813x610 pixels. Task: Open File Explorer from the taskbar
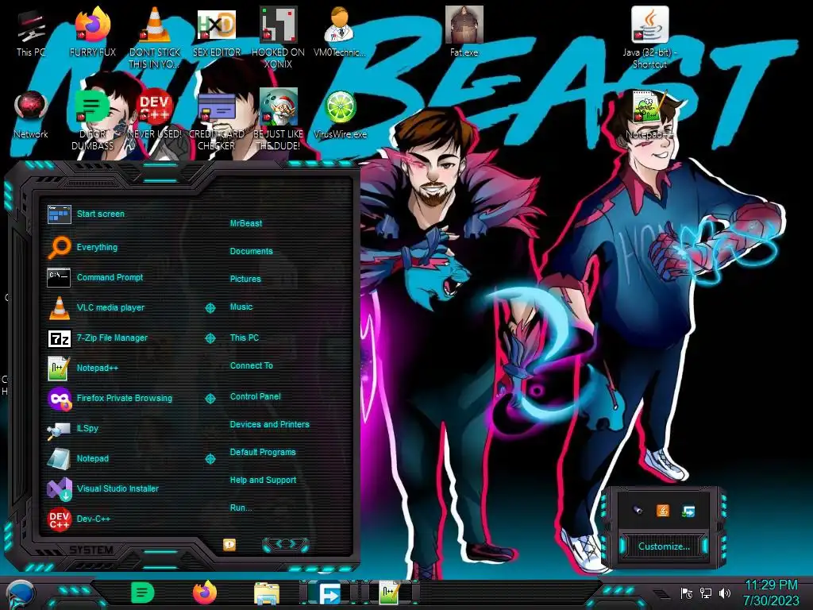tap(267, 594)
